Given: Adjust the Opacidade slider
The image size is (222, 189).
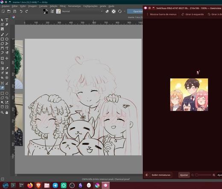Looking at the screenshot, I should click(x=135, y=12).
